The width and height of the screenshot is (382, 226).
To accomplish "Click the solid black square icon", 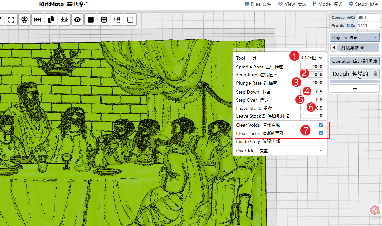I will [x=91, y=20].
